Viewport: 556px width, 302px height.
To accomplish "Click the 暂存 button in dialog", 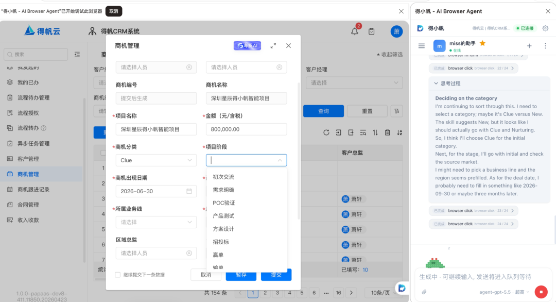I will click(x=241, y=275).
